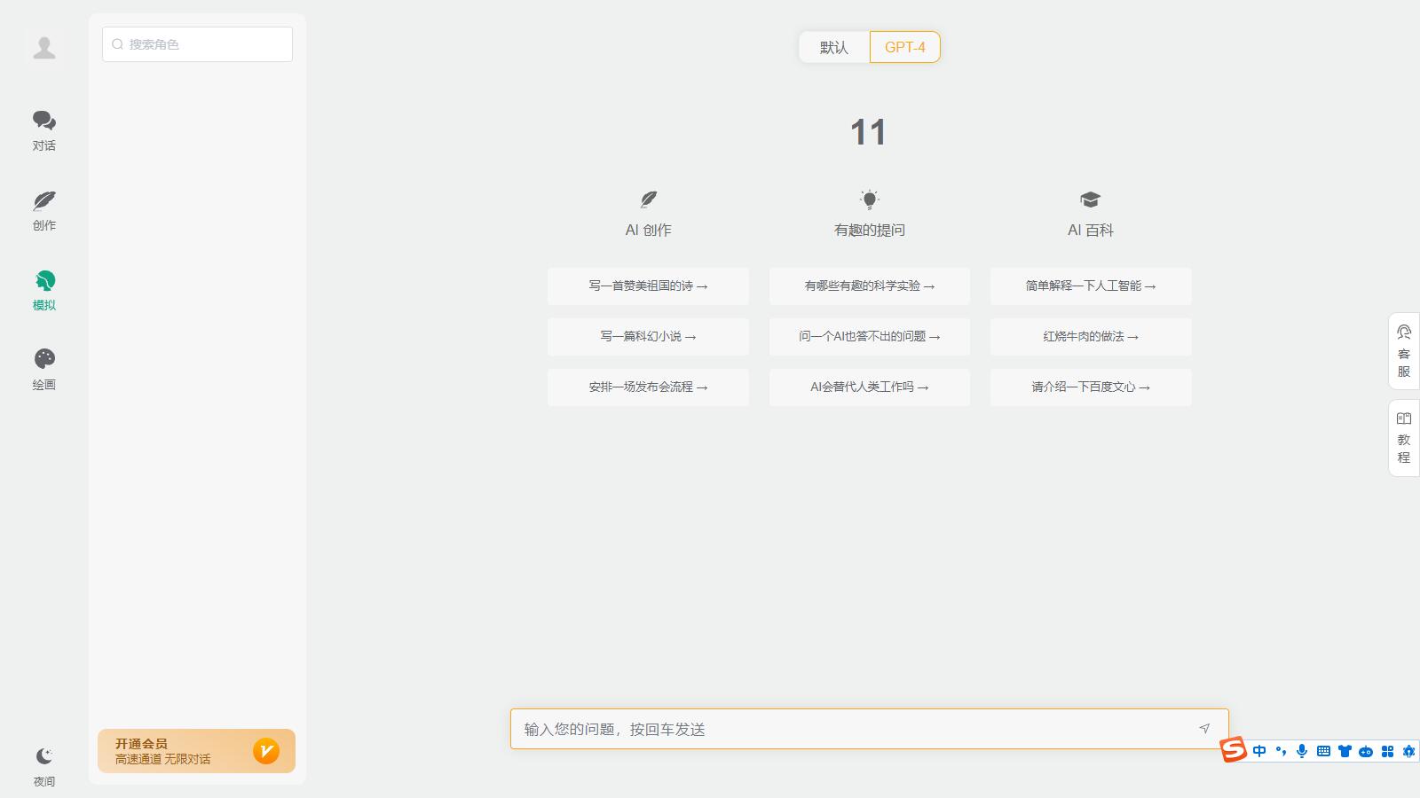
Task: Click the user avatar icon
Action: [44, 48]
